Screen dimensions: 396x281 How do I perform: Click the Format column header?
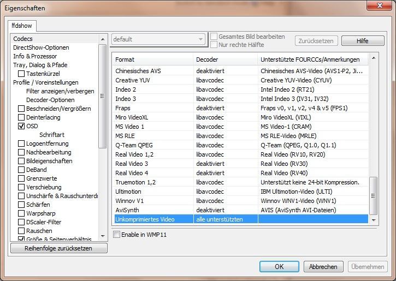153,59
